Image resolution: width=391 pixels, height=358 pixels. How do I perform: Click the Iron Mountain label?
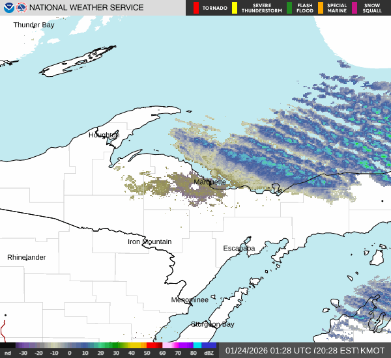click(149, 242)
